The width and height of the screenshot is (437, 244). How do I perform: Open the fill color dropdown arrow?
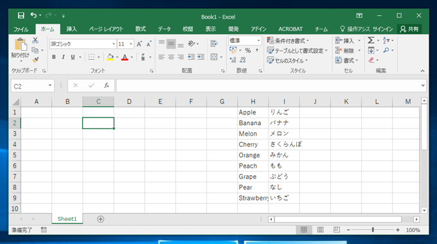click(x=117, y=57)
